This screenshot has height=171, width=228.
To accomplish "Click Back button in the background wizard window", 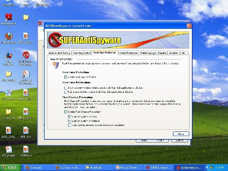I will click(x=144, y=141).
